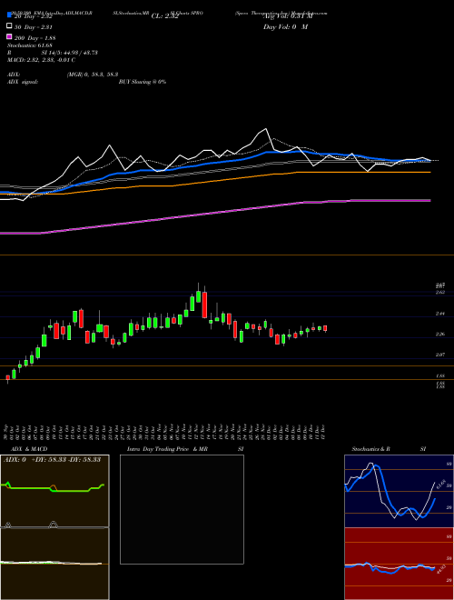The image size is (454, 600).
Task: Click the 'ADX: 0 +DY: 58.33 -DY: 58.33' header
Action: [52, 459]
